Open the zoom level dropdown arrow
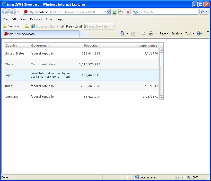The width and height of the screenshot is (211, 181). click(x=203, y=177)
